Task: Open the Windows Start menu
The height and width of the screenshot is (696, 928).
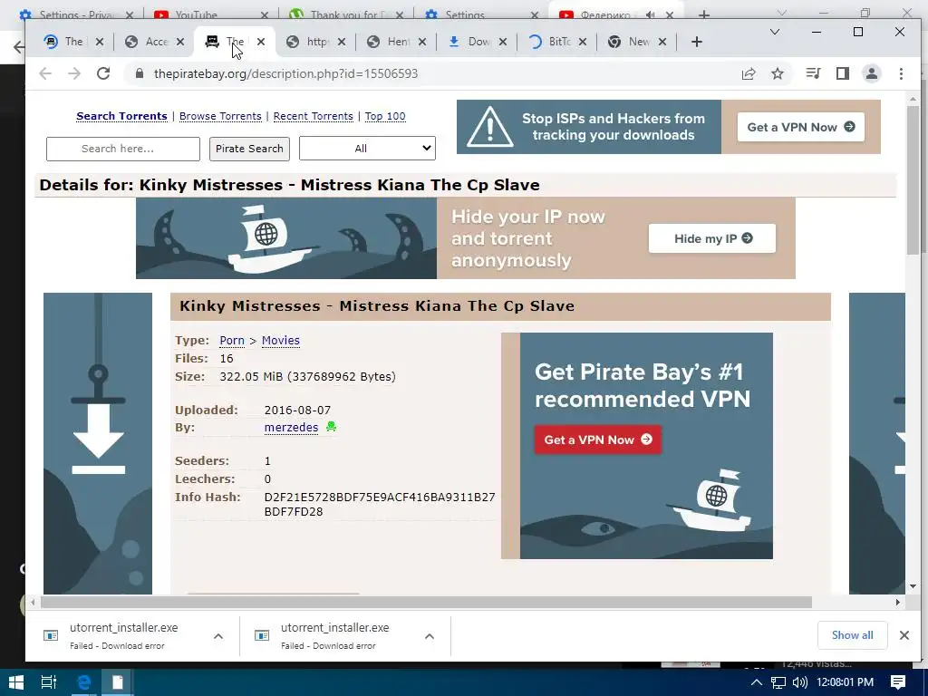Action: 16,681
